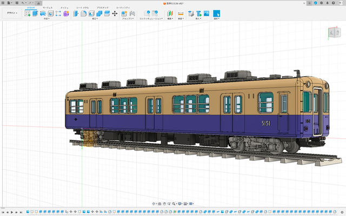Select the Shell tool
Viewport: 346px width, 216px height.
91,13
